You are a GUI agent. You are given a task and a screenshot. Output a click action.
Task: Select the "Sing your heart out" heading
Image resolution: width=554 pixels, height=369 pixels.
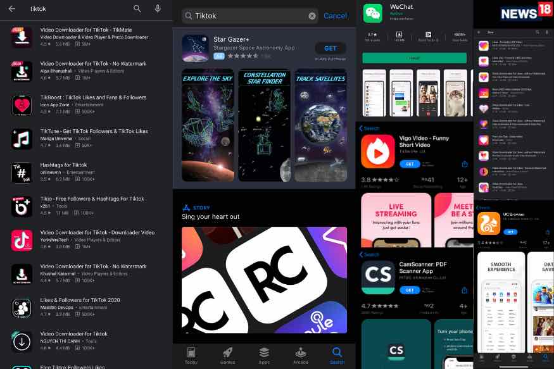[211, 217]
